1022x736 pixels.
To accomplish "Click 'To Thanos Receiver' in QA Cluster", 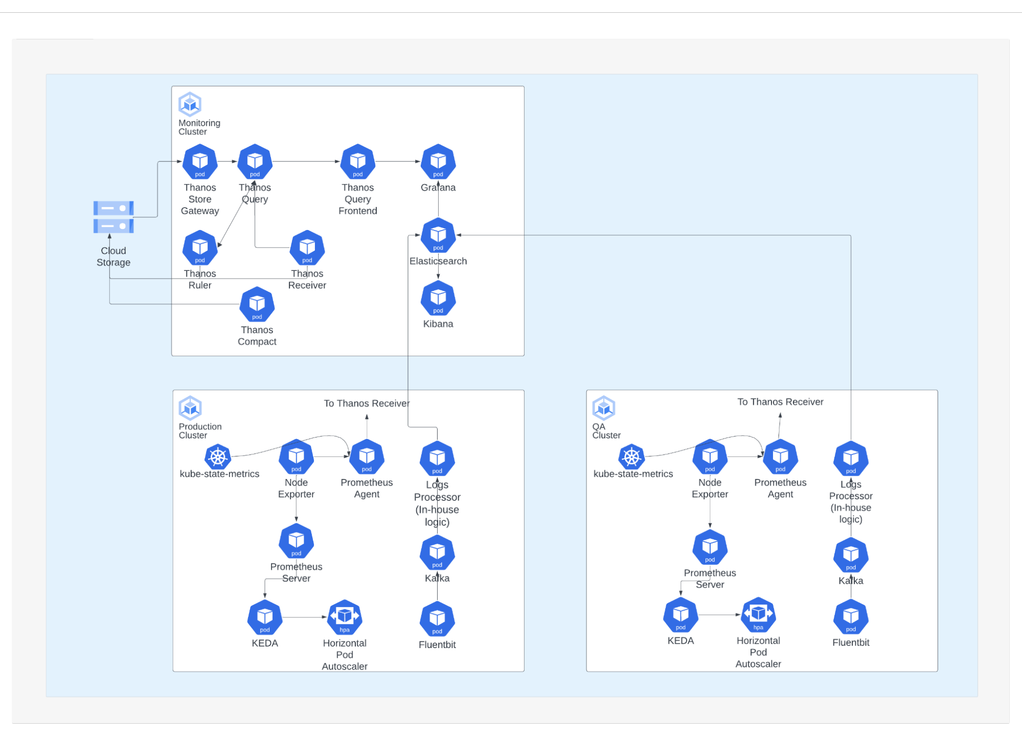I will click(x=781, y=402).
